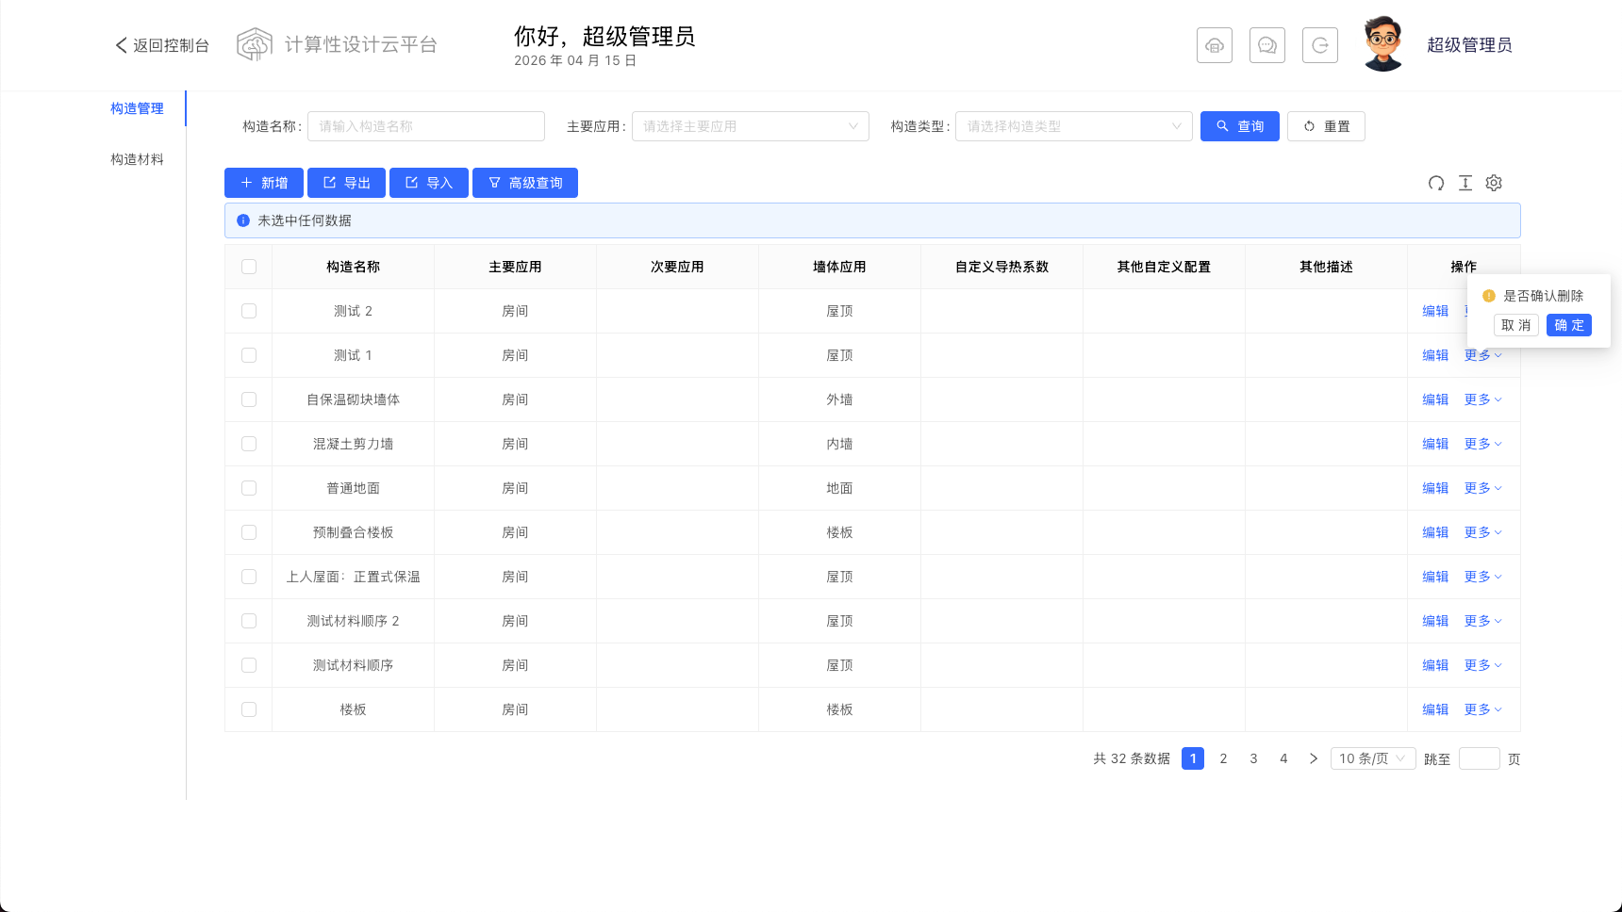
Task: Go to page 3 of results
Action: (1253, 758)
